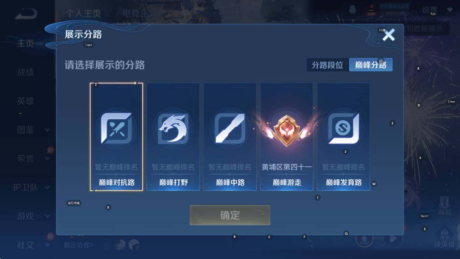Select the 巅峰对抗路 crossed-swords lane icon
Viewport: 460px width, 259px height.
point(117,128)
